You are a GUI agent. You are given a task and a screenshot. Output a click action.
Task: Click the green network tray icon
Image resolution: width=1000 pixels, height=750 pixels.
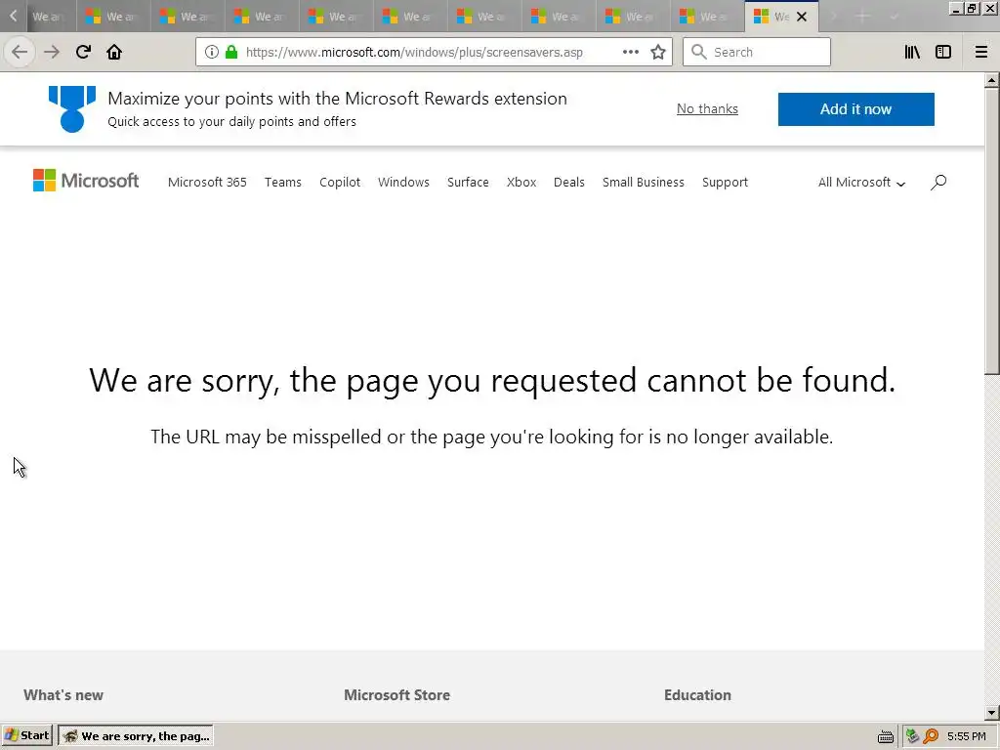pos(912,736)
